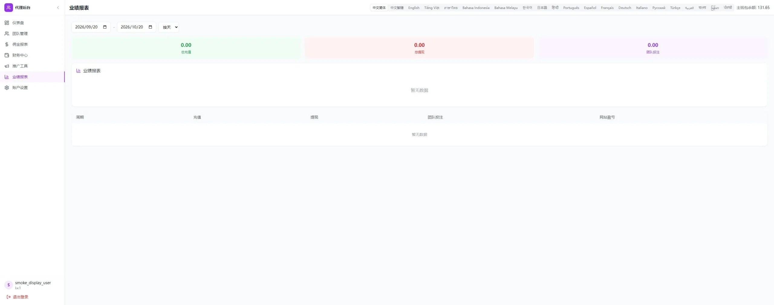This screenshot has height=305, width=774.
Task: Select Türkçe language
Action: pos(675,8)
